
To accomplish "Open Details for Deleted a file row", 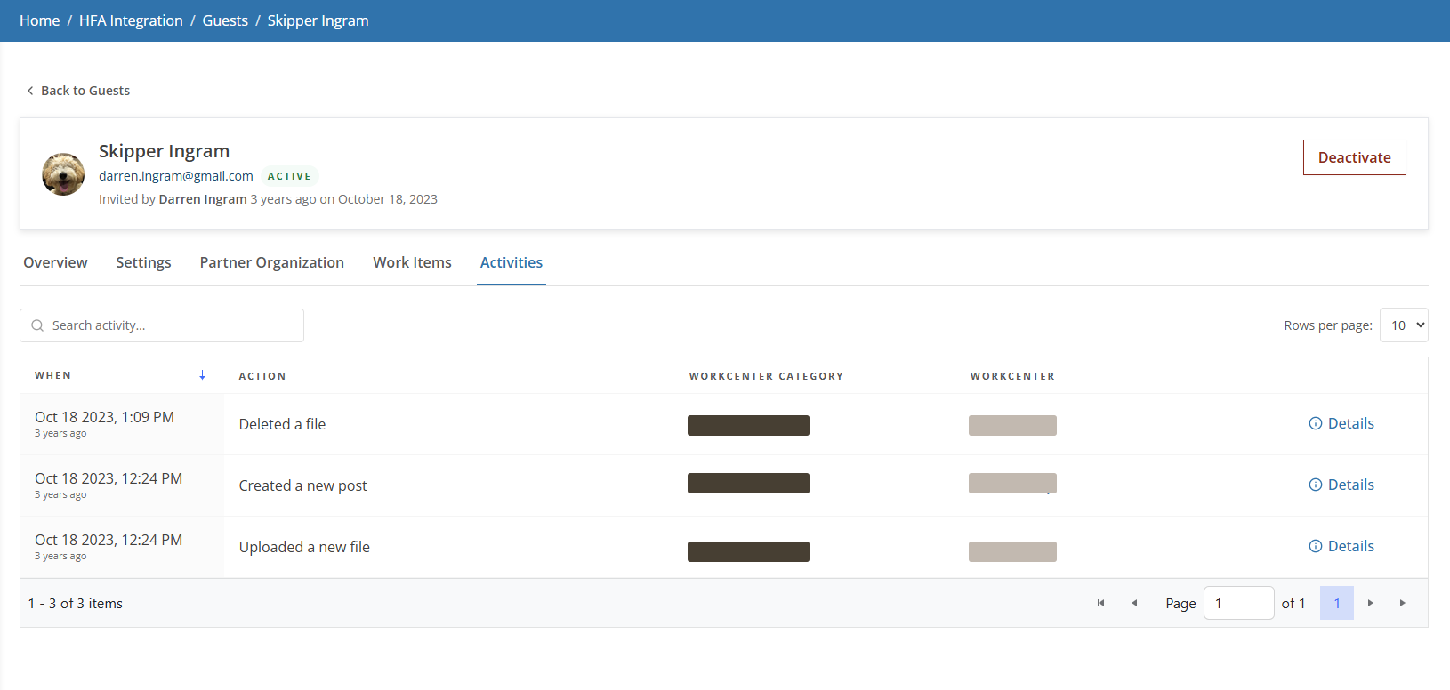I will (1341, 423).
